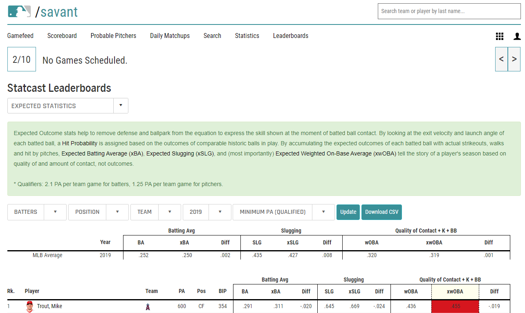Open the 2019 year dropdown

tap(207, 212)
